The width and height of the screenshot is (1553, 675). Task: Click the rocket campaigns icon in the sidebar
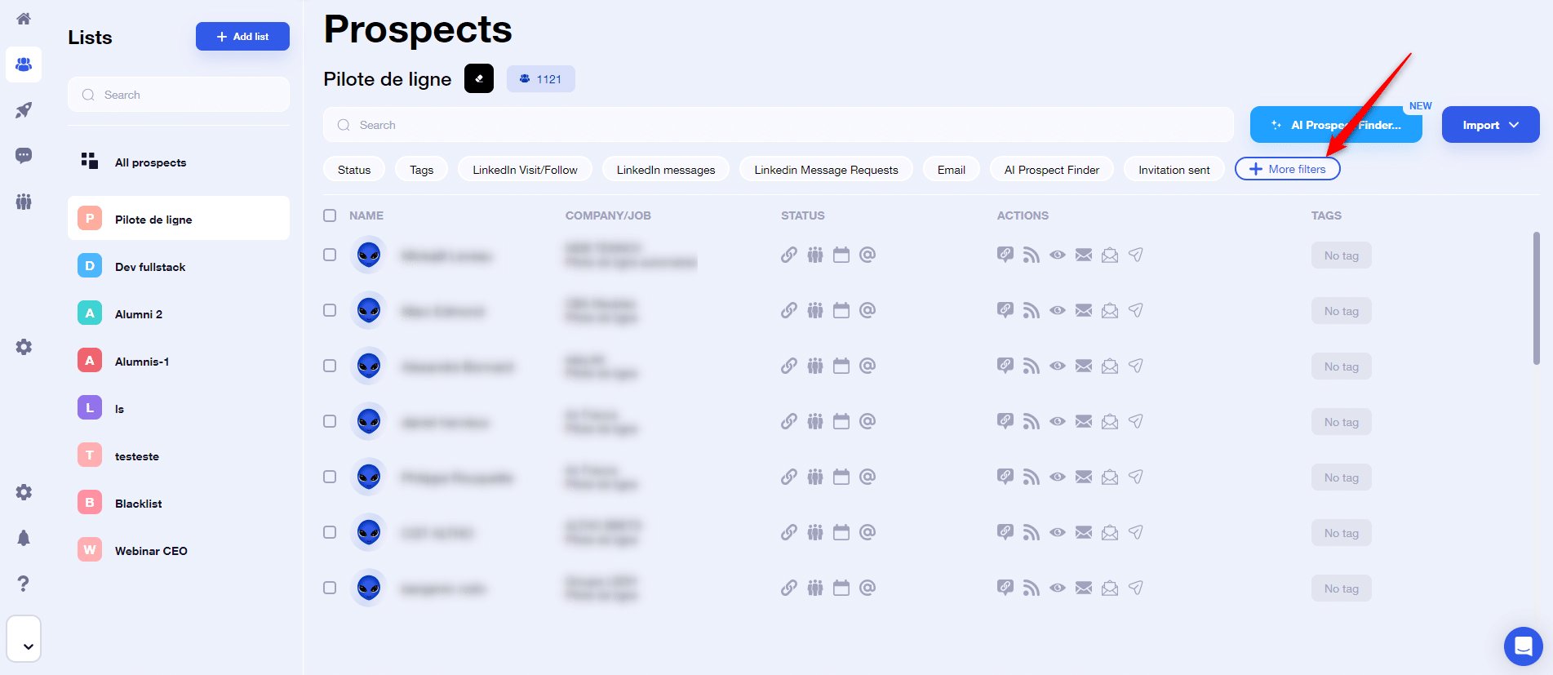point(24,110)
